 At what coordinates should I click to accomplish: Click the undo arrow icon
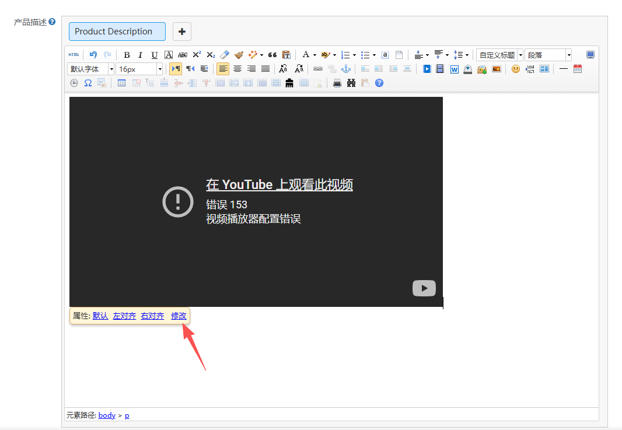pos(93,55)
